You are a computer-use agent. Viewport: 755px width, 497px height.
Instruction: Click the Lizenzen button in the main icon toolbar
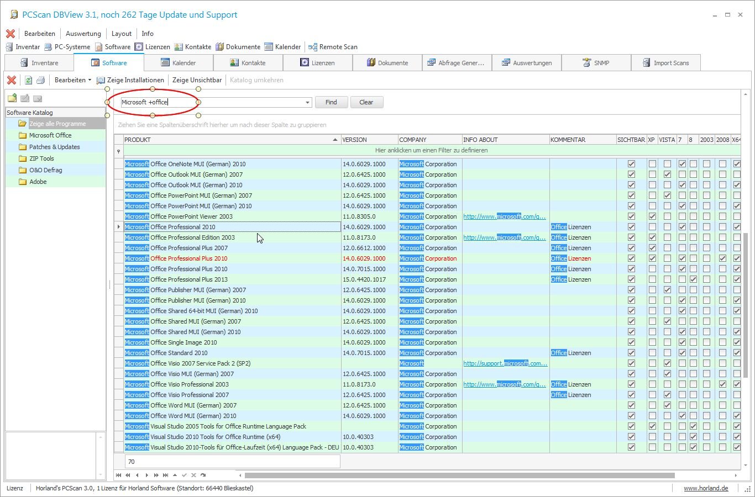pyautogui.click(x=153, y=47)
